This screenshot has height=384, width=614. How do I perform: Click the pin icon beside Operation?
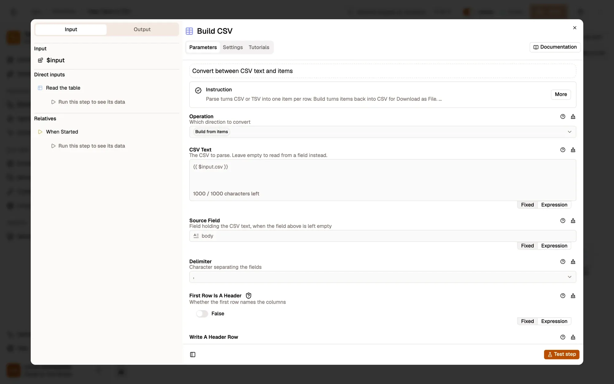tap(573, 116)
